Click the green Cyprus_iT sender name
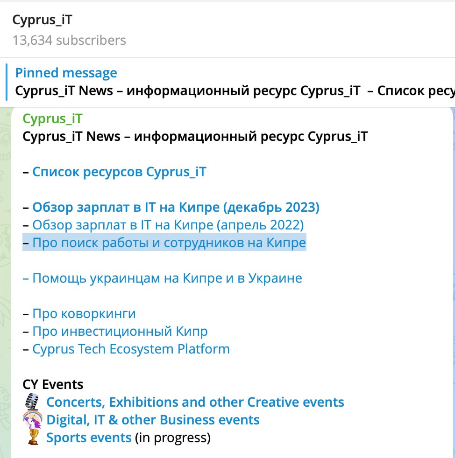This screenshot has width=455, height=458. click(x=52, y=118)
